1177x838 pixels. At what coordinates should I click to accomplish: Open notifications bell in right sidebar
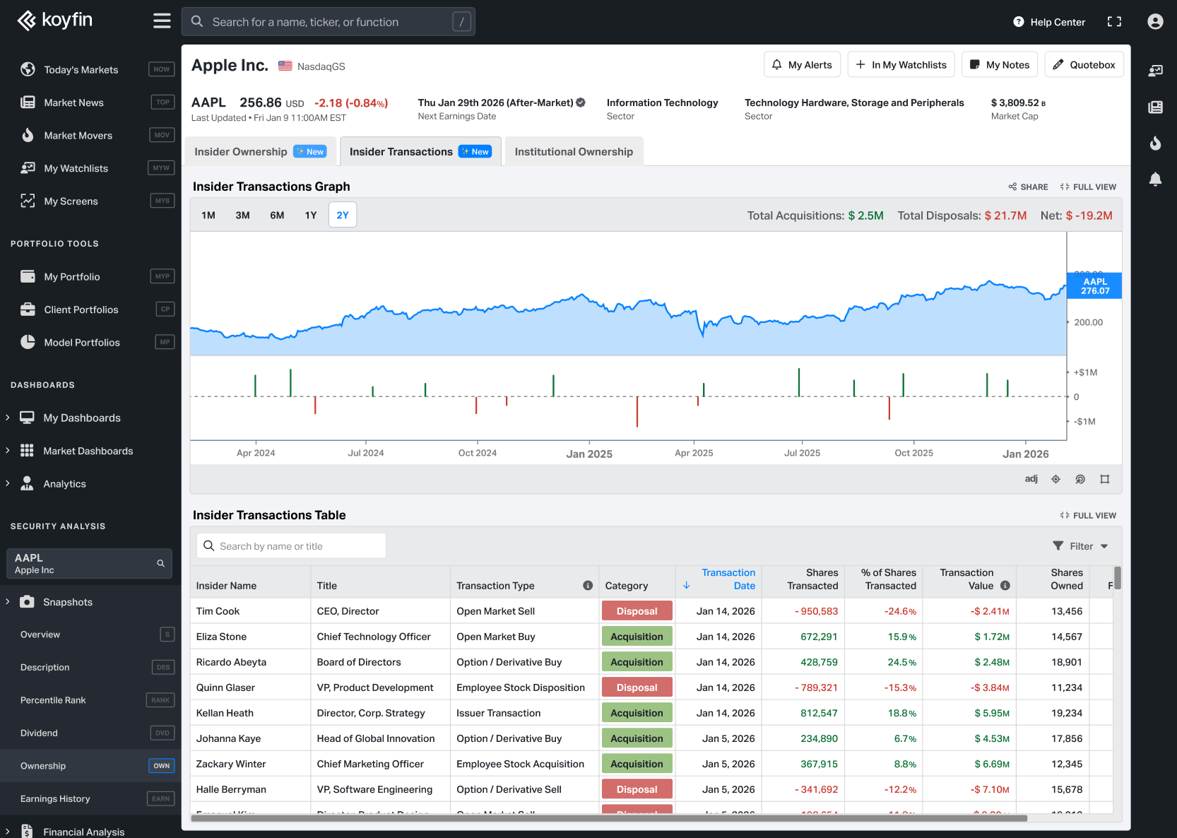tap(1155, 179)
